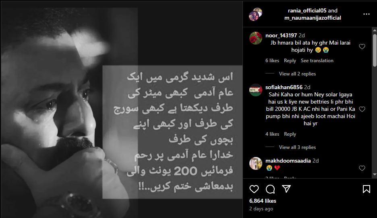The height and width of the screenshot is (218, 377).
Task: Open the three-dot more options menu
Action: point(367,14)
